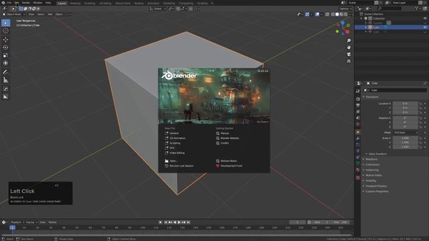
Task: Click the Zoom viewport gizmo icon
Action: (349, 40)
